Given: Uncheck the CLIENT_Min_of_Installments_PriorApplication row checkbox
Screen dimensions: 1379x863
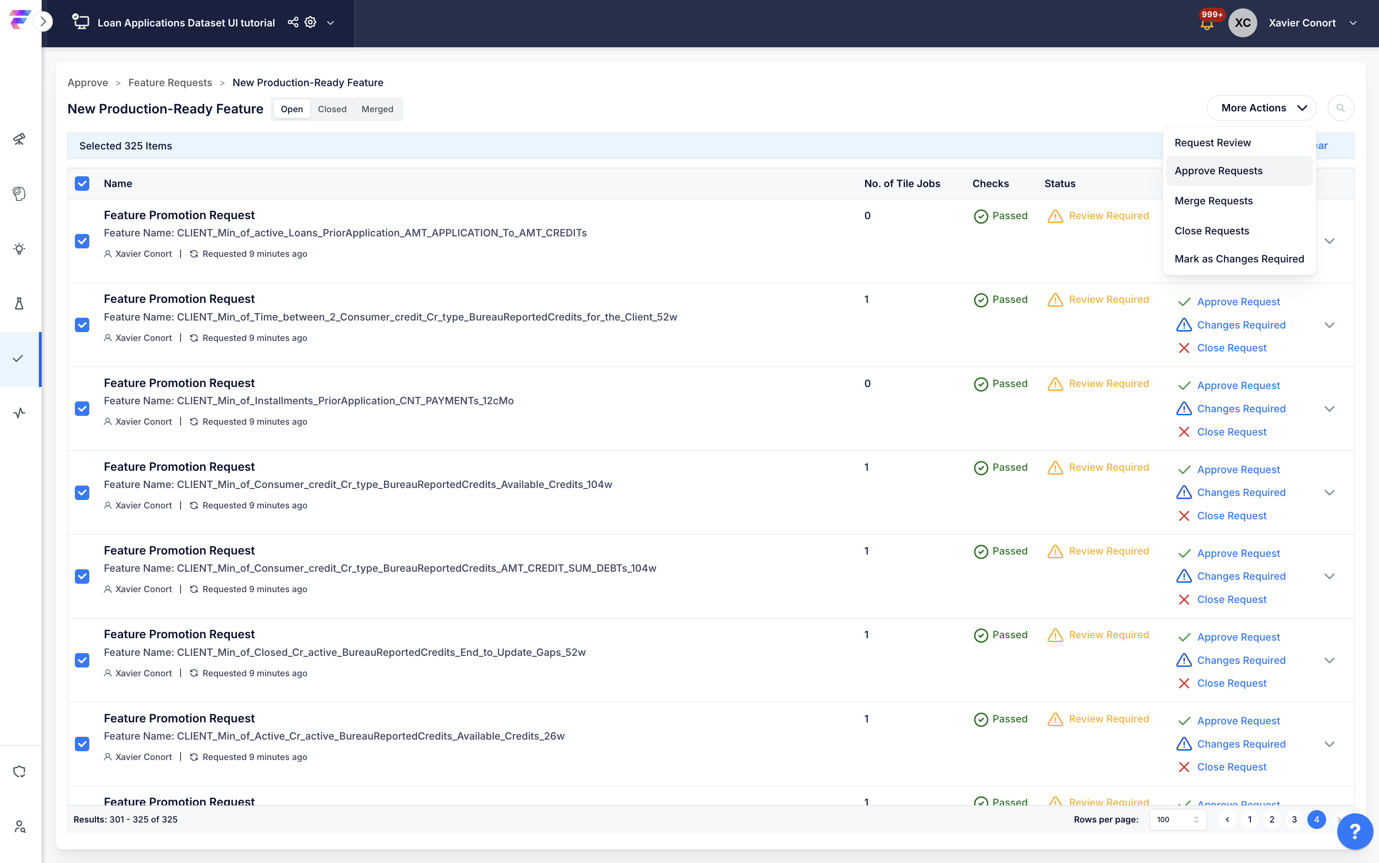Looking at the screenshot, I should [x=82, y=409].
